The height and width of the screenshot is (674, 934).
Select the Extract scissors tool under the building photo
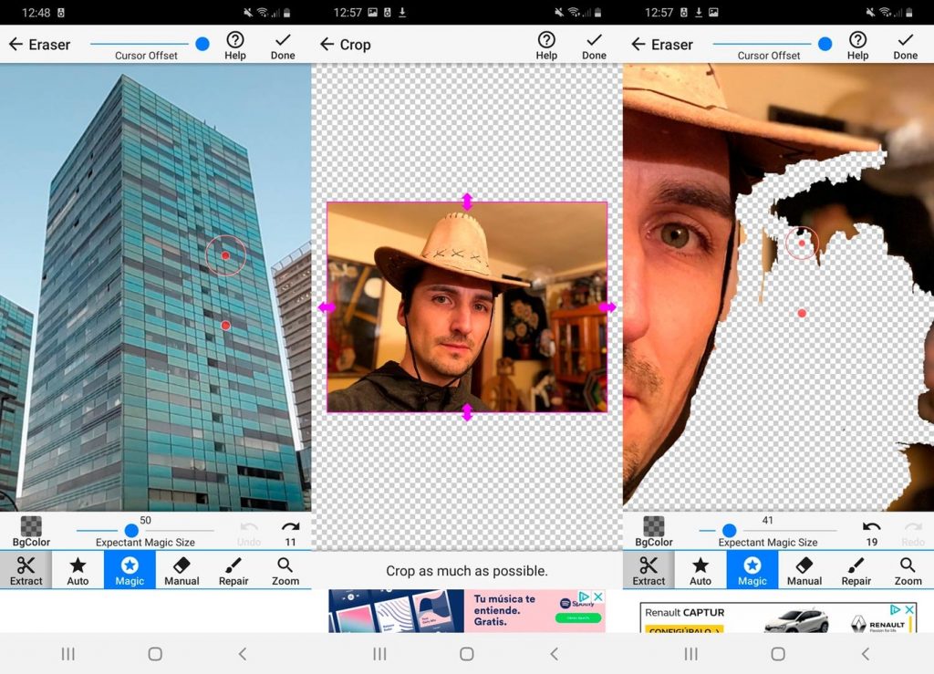[26, 570]
